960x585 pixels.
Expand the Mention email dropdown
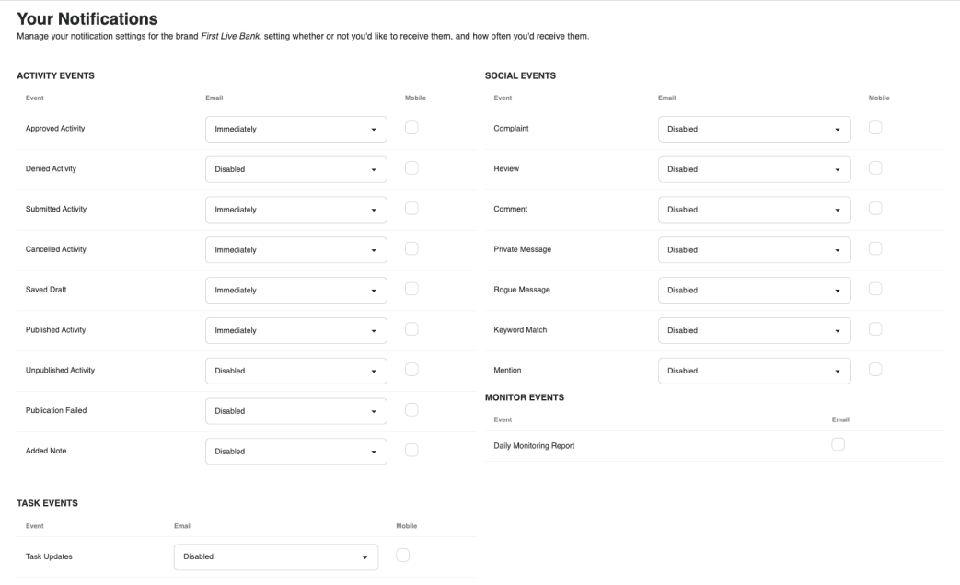pyautogui.click(x=754, y=371)
